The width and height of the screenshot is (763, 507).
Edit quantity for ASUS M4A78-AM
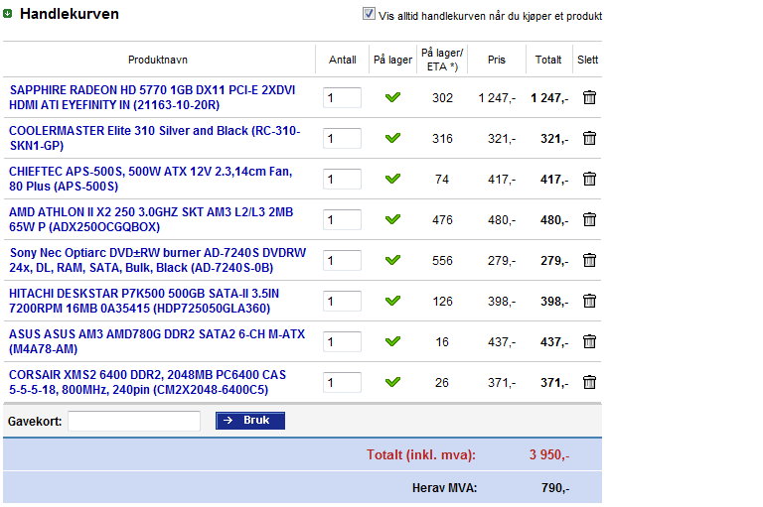tap(342, 341)
